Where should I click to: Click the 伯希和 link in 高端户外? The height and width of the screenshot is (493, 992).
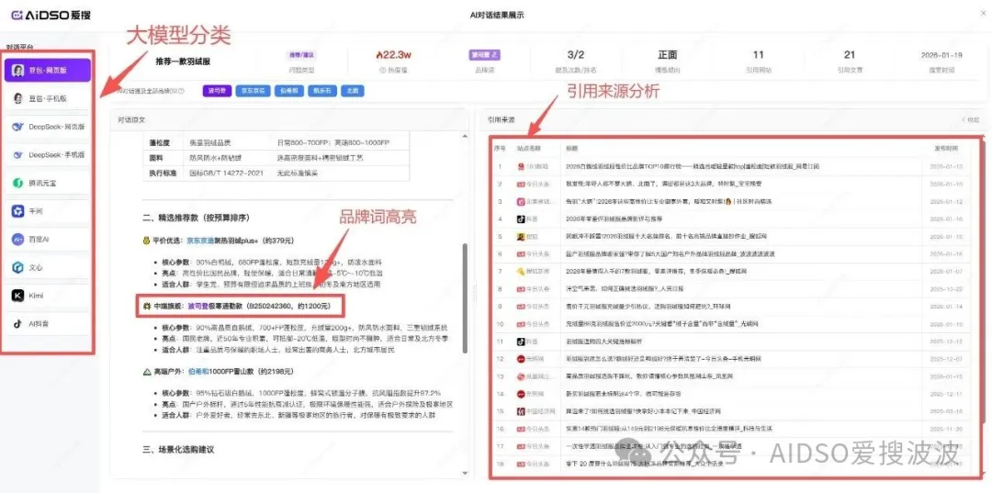click(x=198, y=372)
